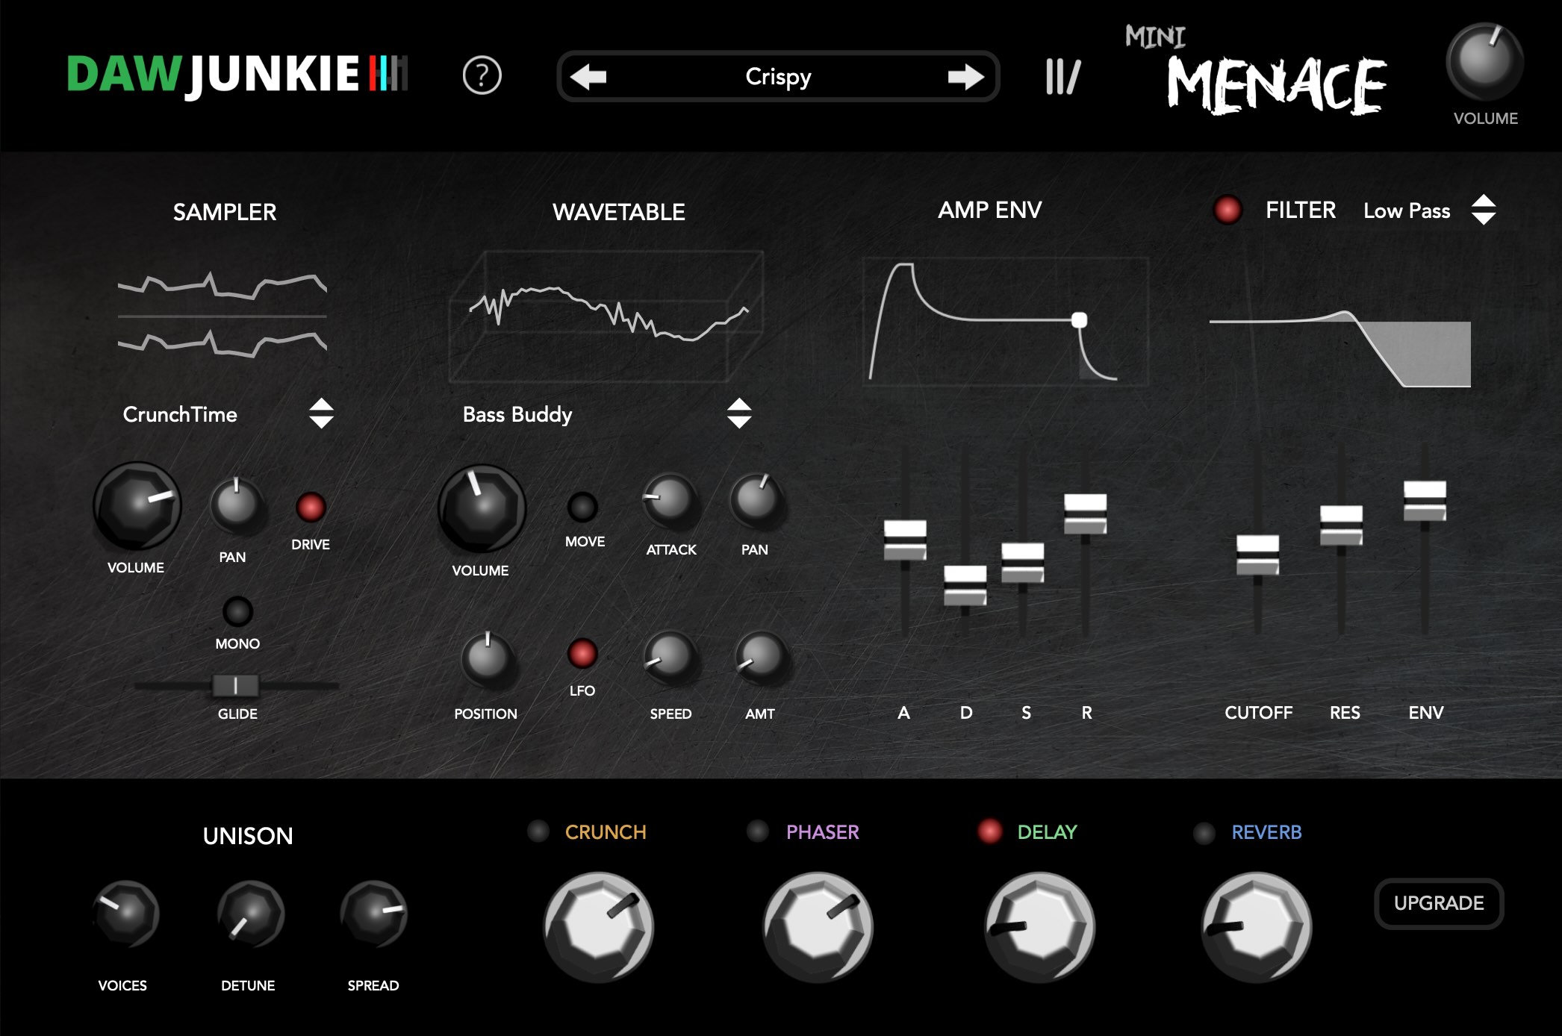Click the filter response curve display
The height and width of the screenshot is (1036, 1562).
[x=1340, y=348]
